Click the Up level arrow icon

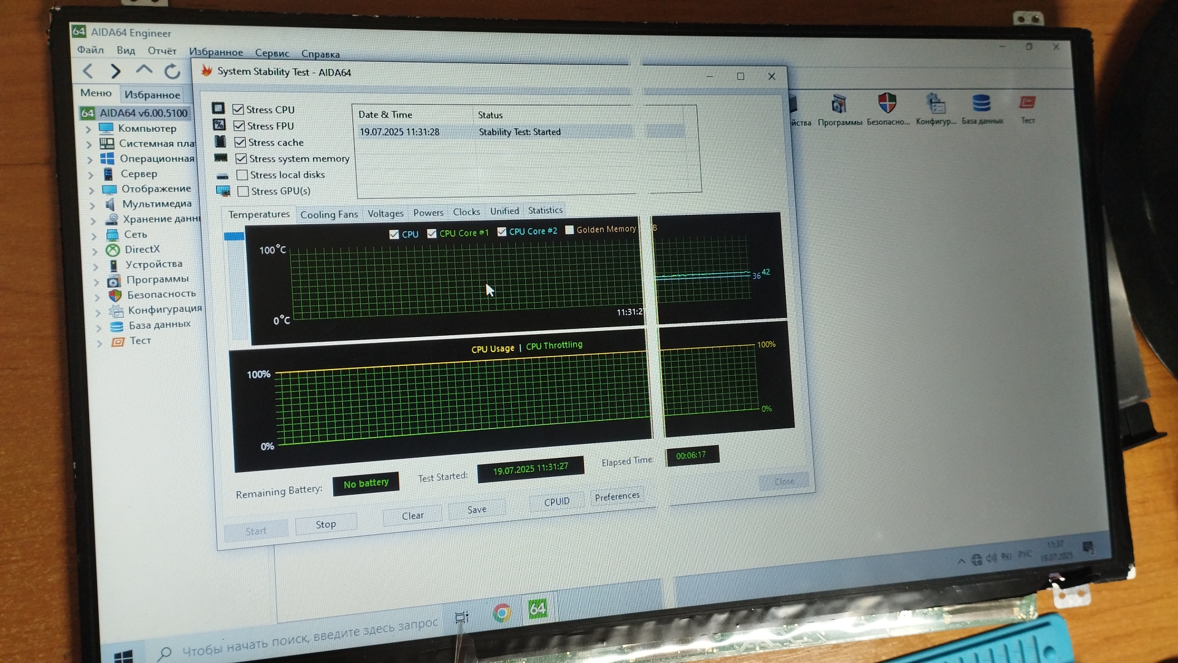pos(144,70)
